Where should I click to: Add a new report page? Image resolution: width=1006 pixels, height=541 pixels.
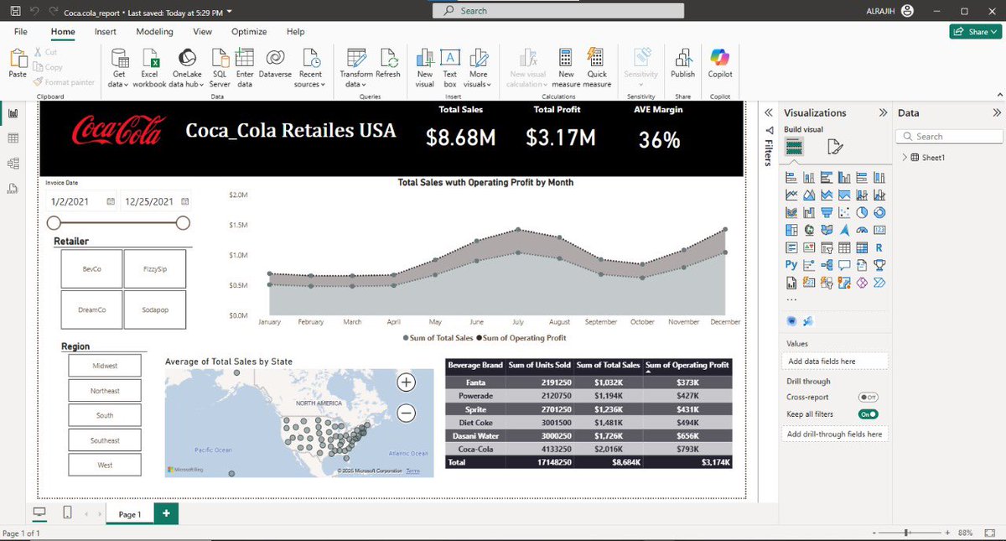(165, 513)
